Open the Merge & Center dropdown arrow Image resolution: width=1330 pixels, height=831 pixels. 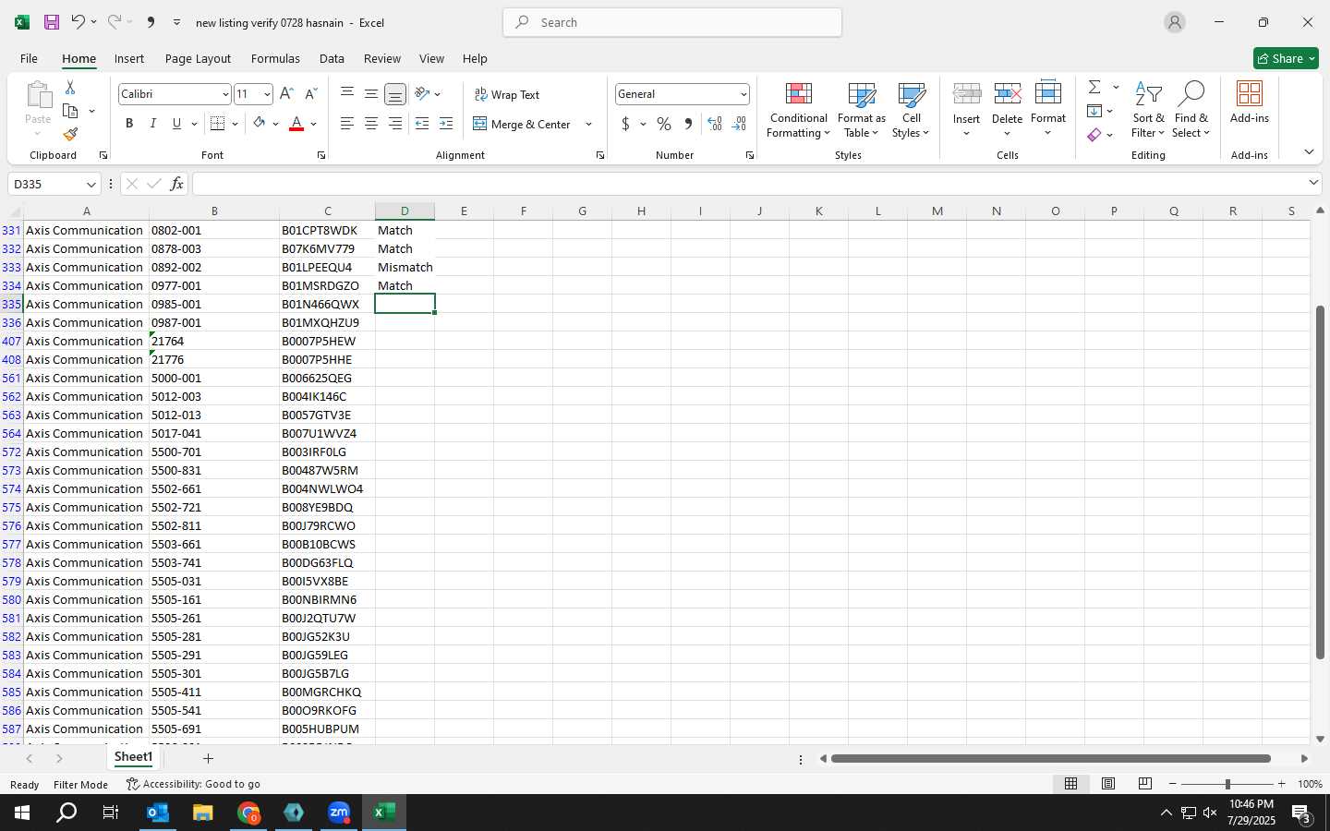[588, 124]
